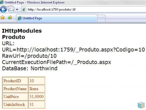The image size is (146, 110).
Task: Select the Untitled Page tab
Action: tap(57, 18)
